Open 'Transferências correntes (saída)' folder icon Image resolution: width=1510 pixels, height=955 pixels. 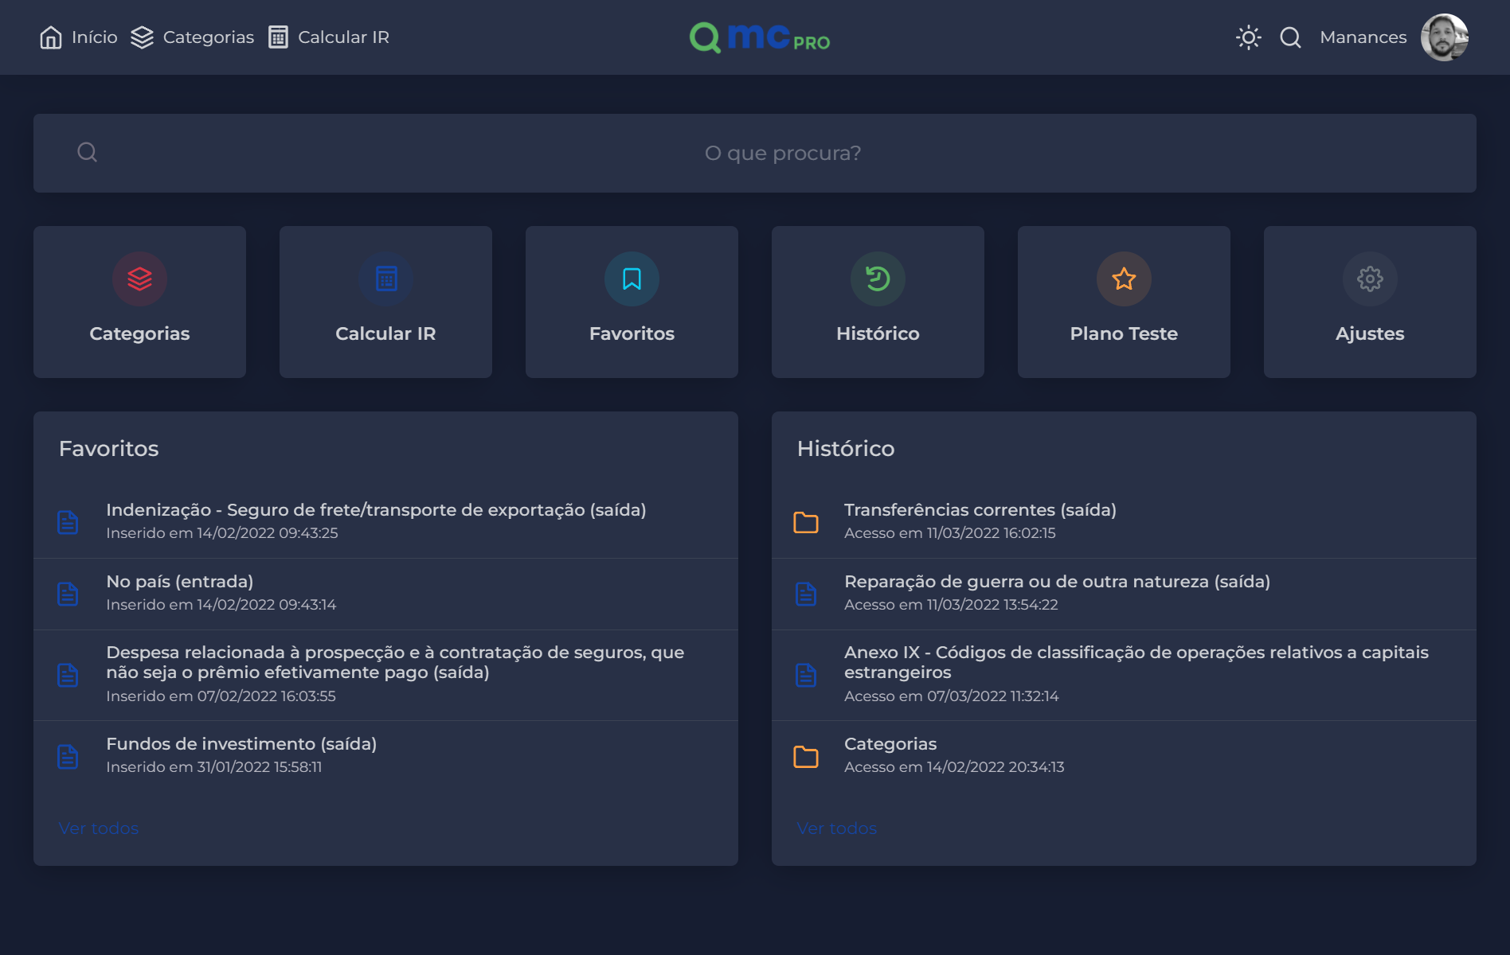point(806,522)
